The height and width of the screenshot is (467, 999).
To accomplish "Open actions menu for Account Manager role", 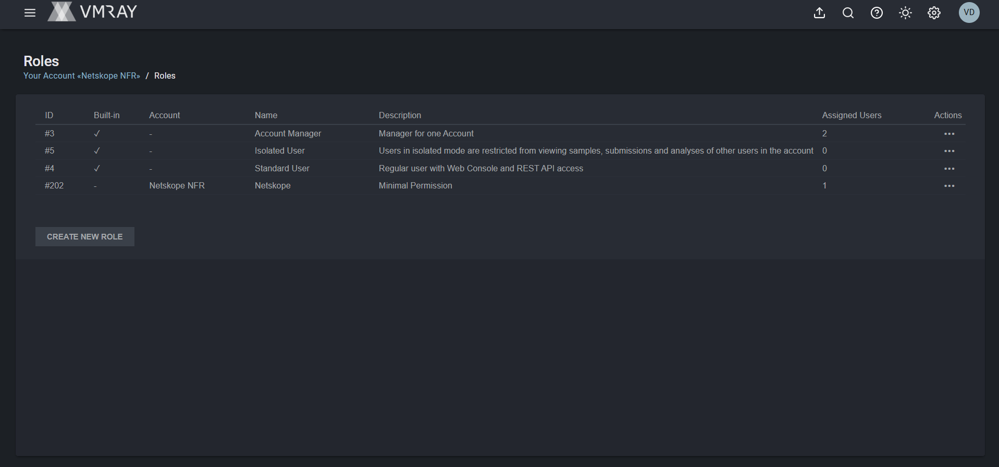I will click(x=949, y=134).
